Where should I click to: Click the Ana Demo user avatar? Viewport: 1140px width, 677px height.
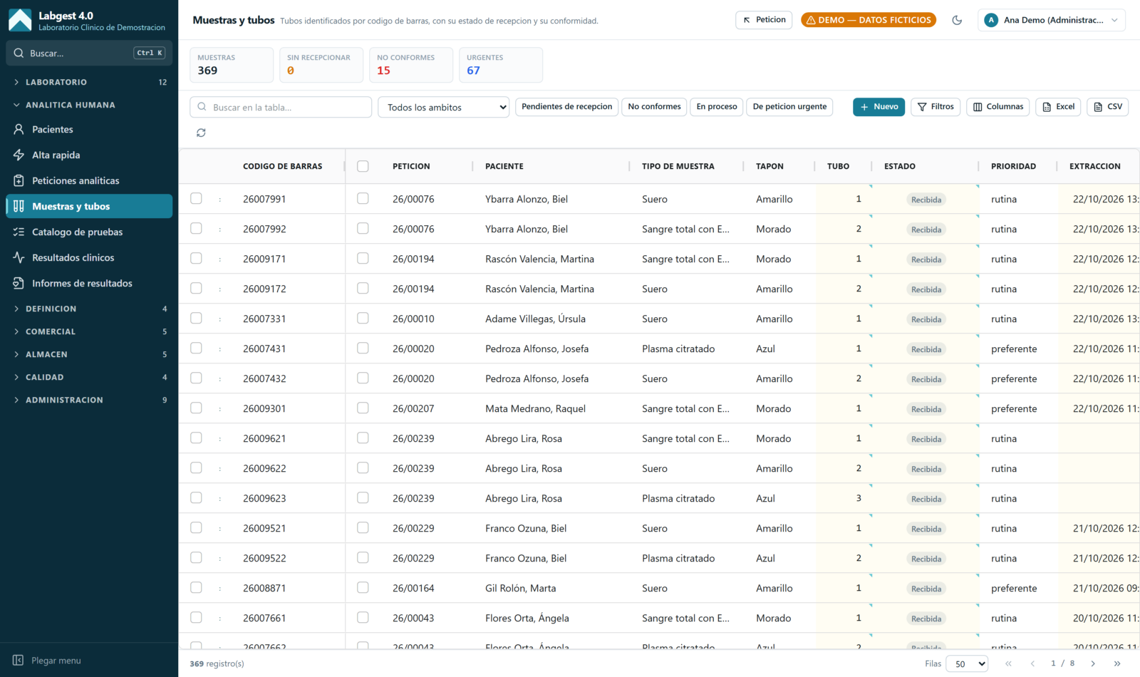[991, 20]
